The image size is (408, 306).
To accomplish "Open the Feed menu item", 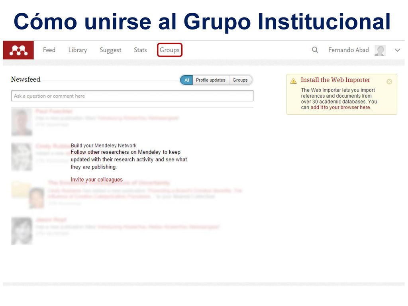I will click(49, 50).
